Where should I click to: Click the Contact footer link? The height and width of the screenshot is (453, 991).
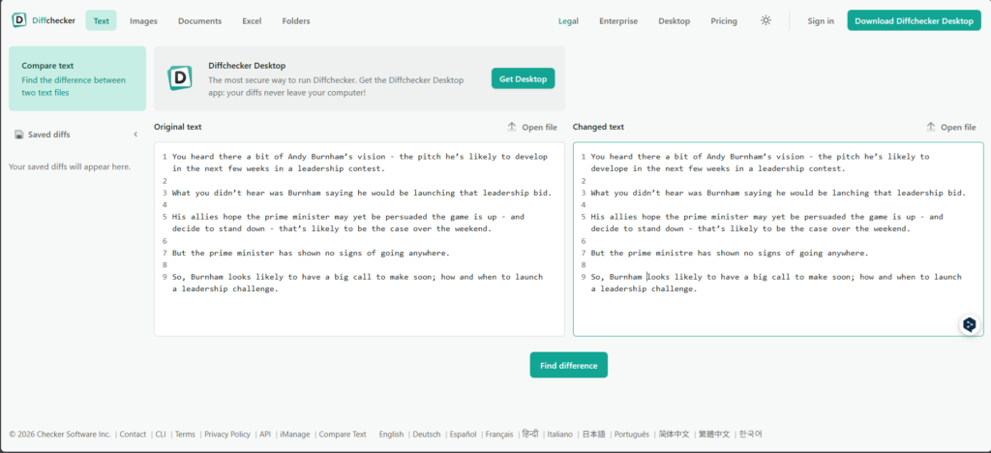point(133,434)
